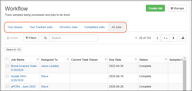The height and width of the screenshot is (91, 192).
Task: Expand the Status column dropdown arrow
Action: point(166,59)
